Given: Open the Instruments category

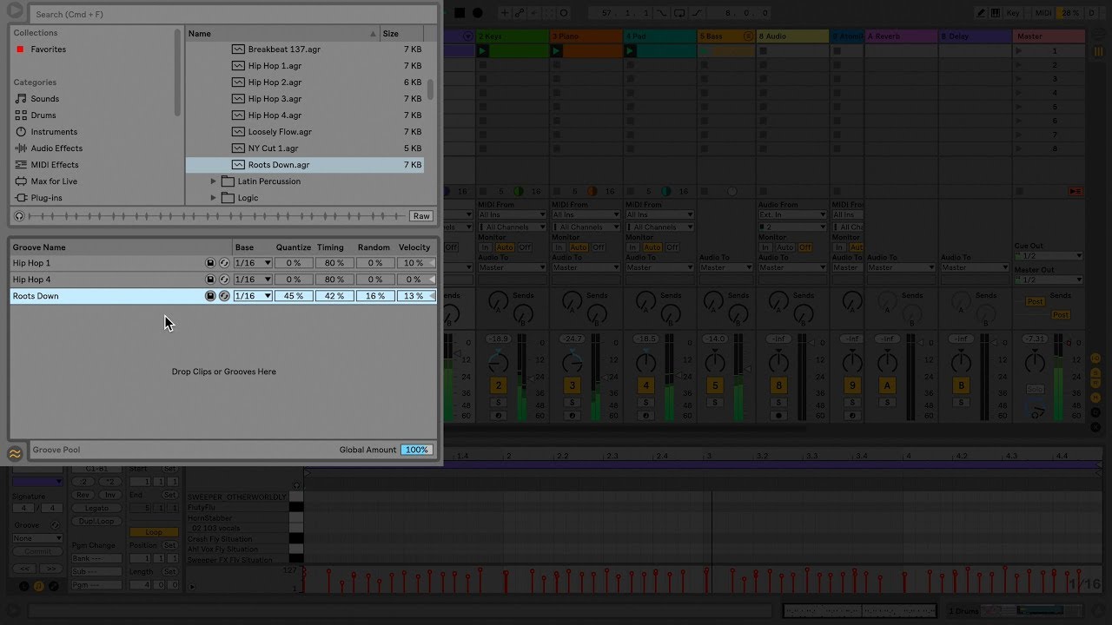Looking at the screenshot, I should (x=54, y=132).
